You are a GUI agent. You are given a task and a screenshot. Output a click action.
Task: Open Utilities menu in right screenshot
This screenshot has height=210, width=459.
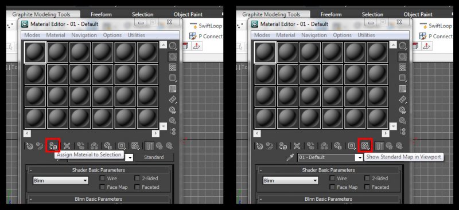(366, 35)
